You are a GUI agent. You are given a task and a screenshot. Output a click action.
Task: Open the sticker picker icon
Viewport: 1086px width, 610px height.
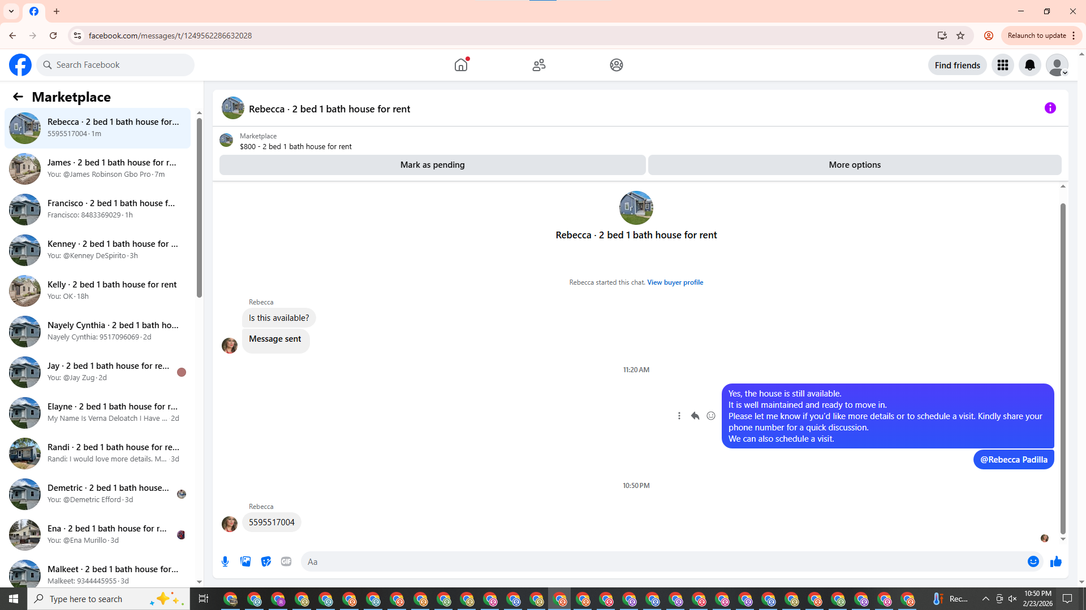[266, 561]
